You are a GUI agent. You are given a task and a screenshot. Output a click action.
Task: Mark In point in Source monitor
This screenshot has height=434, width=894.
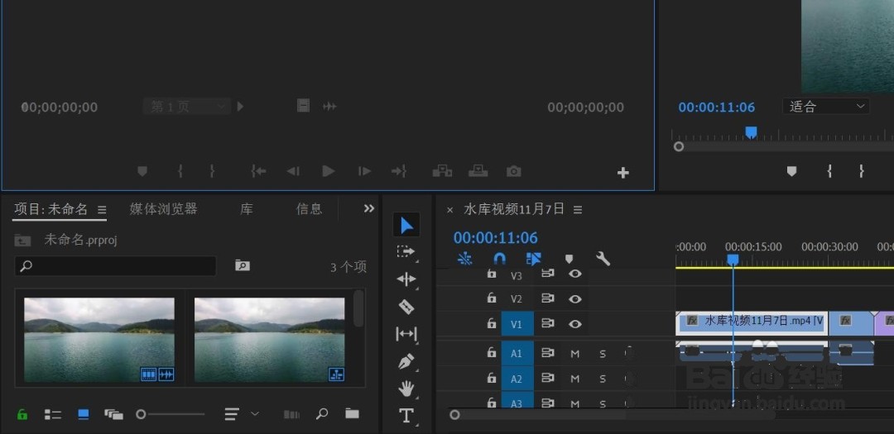click(x=180, y=171)
